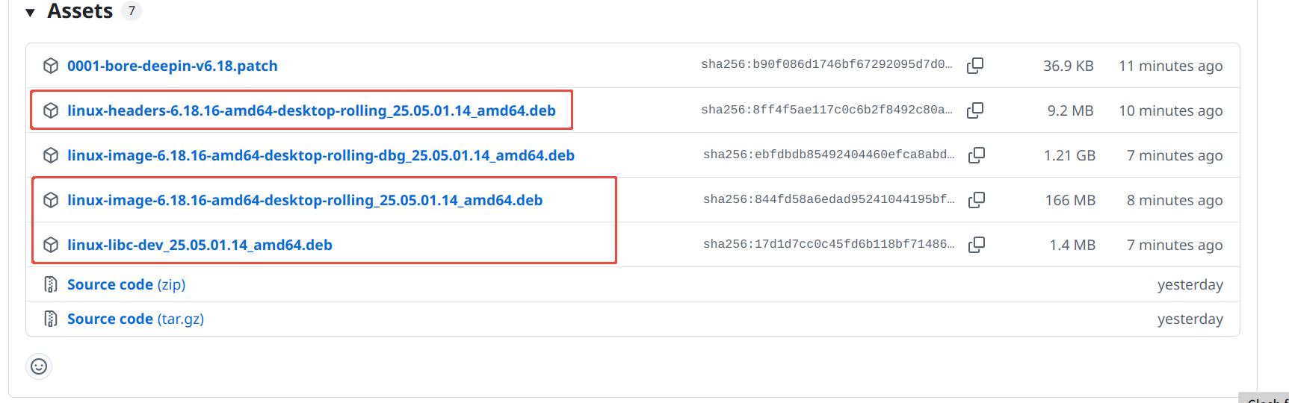Copy SHA256 of linux-libc-dev deb
The image size is (1289, 403).
point(976,245)
